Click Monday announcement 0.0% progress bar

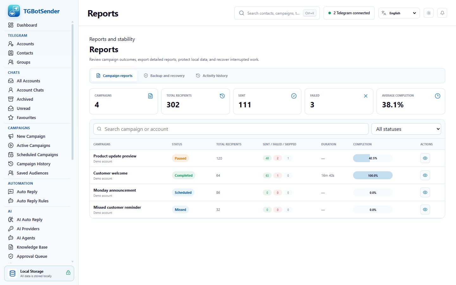[373, 192]
